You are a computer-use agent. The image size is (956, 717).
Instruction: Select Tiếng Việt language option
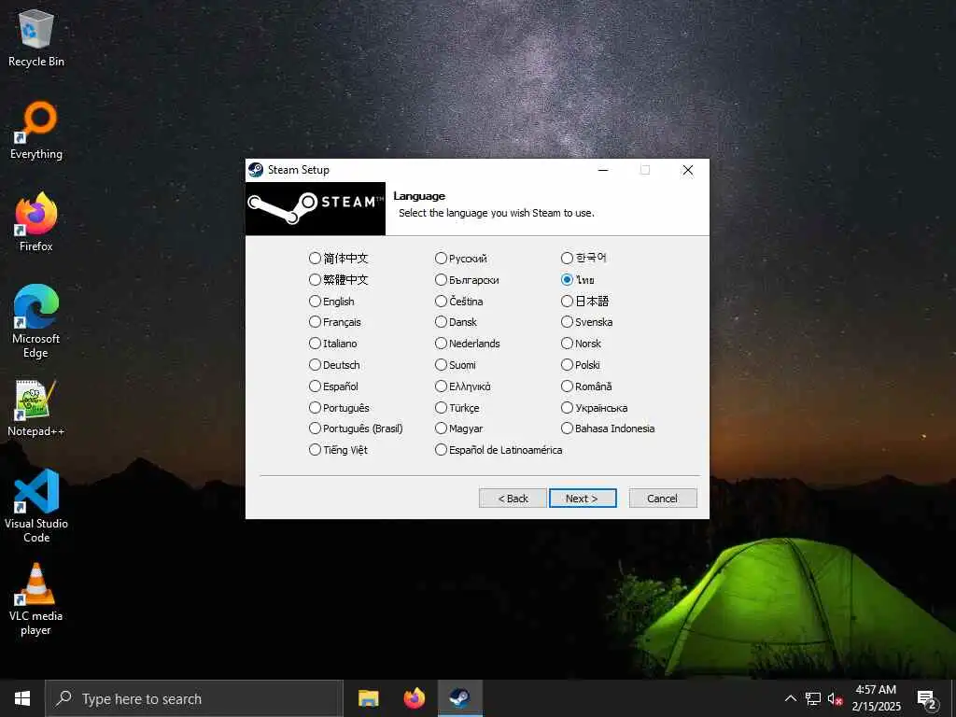point(338,450)
